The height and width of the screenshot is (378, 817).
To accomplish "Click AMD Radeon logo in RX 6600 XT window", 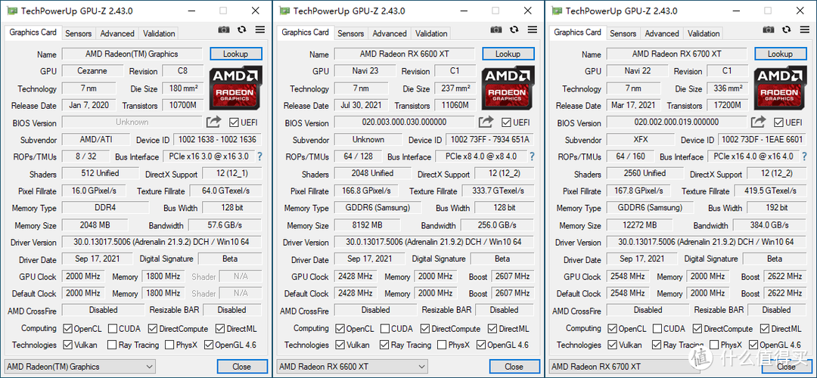I will pyautogui.click(x=508, y=87).
